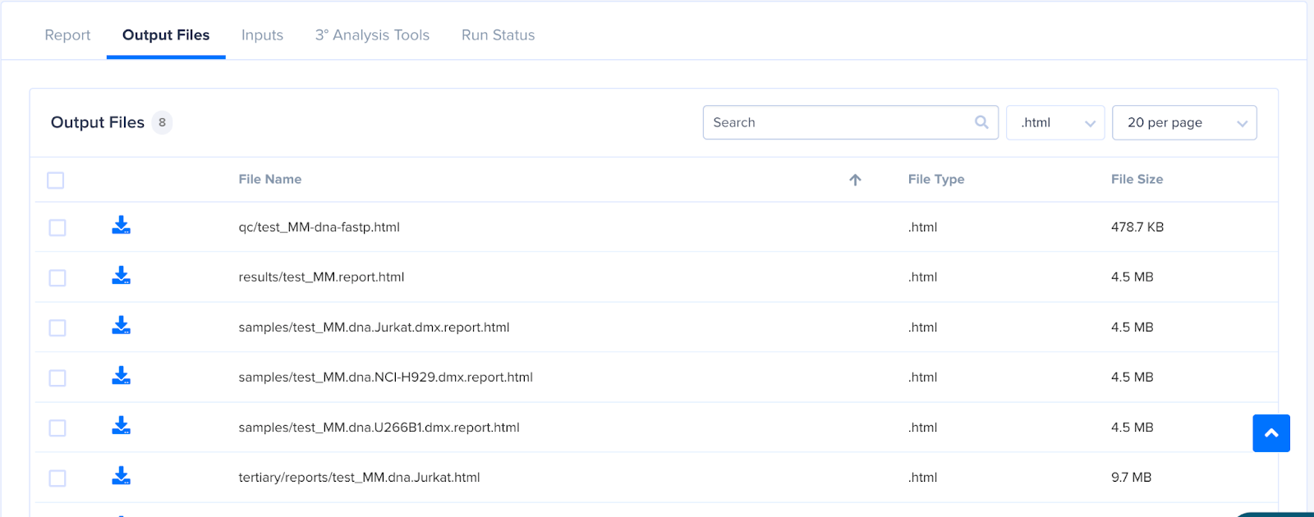This screenshot has height=517, width=1314.
Task: Tick the NCI-H929.dmx.report.html row checkbox
Action: point(57,377)
